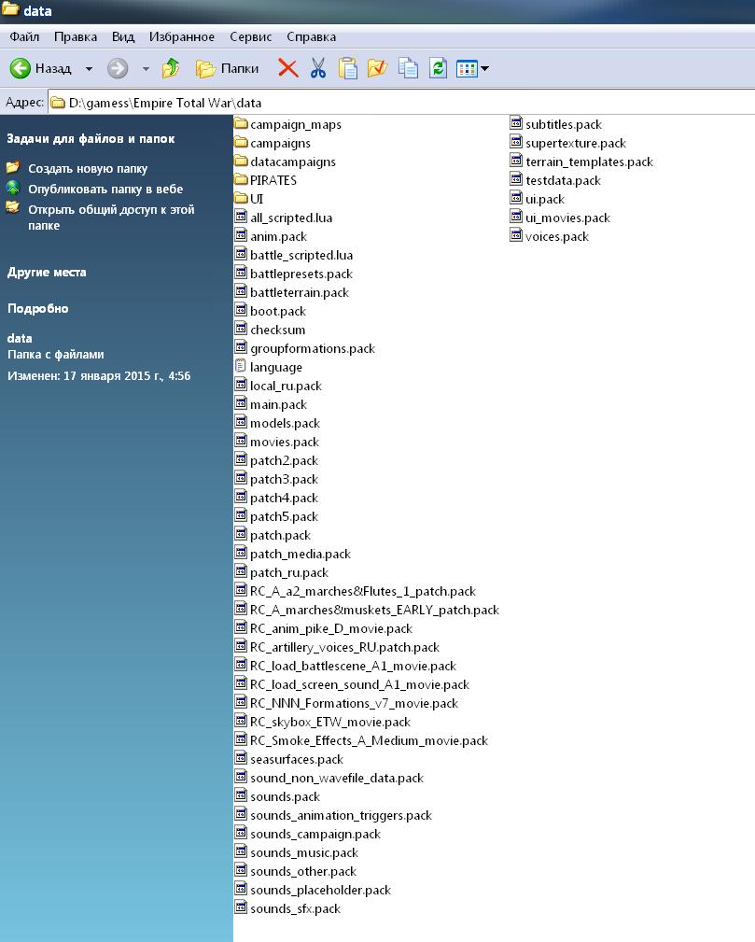755x942 pixels.
Task: Select RC_anim_pike_D_movie.pack file
Action: point(331,628)
